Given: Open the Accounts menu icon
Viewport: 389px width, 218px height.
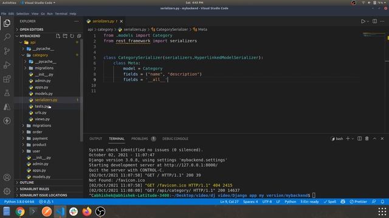Looking at the screenshot, I should pos(7,177).
